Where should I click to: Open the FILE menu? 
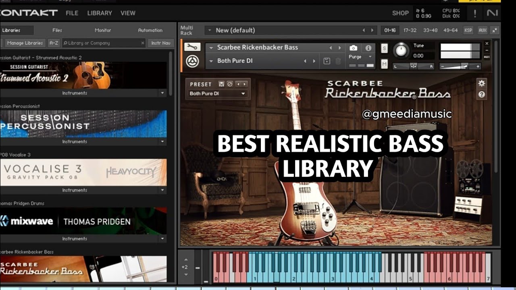72,13
